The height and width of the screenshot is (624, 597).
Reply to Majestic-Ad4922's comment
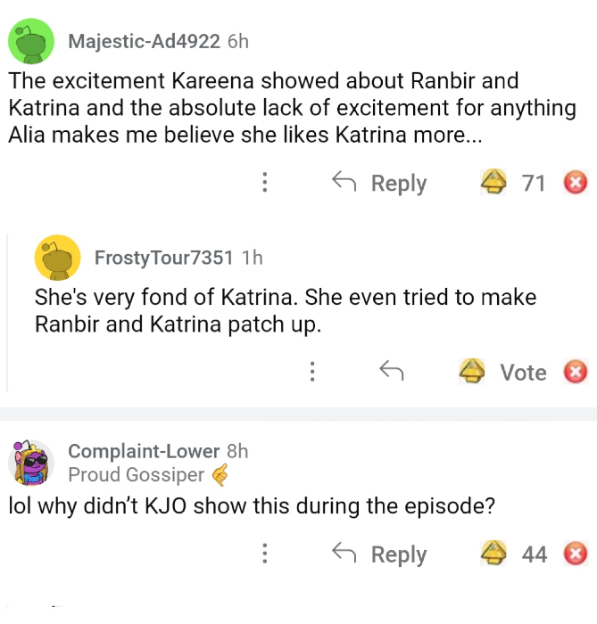[x=380, y=183]
